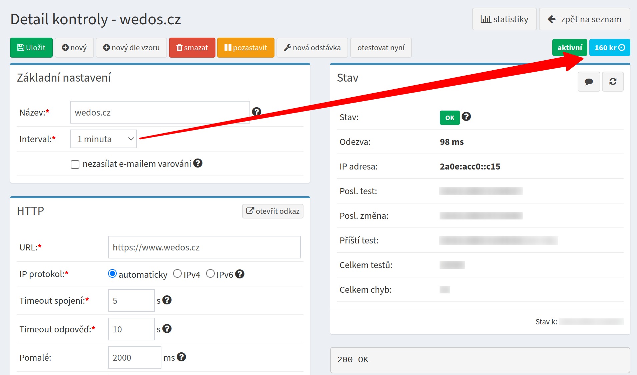Viewport: 637px width, 375px height.
Task: Click help icon next to IPv6 option
Action: (240, 274)
